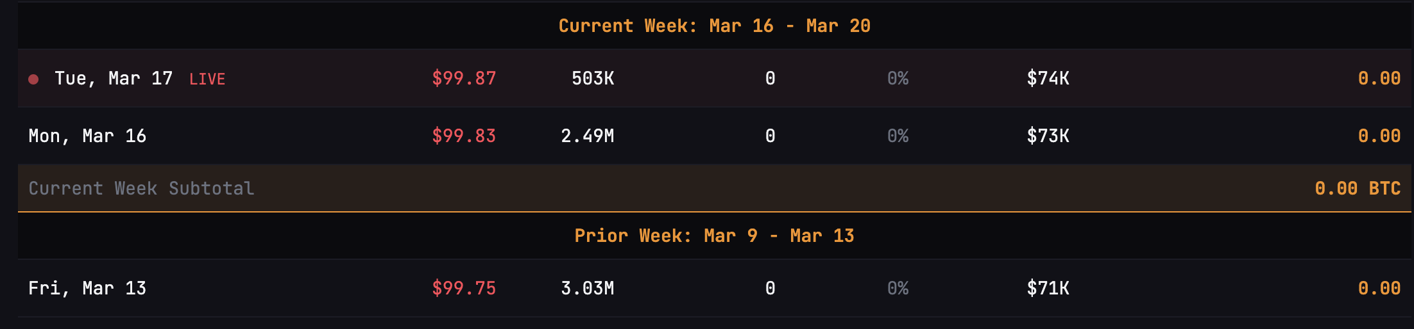This screenshot has width=1414, height=329.
Task: Select the $74K value in Tuesday's row
Action: click(1048, 78)
